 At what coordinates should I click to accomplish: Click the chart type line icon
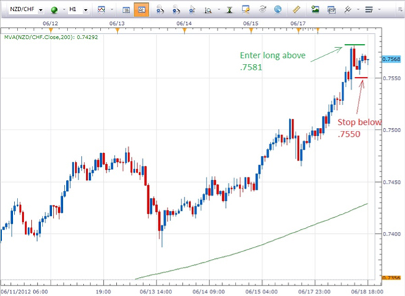point(101,10)
